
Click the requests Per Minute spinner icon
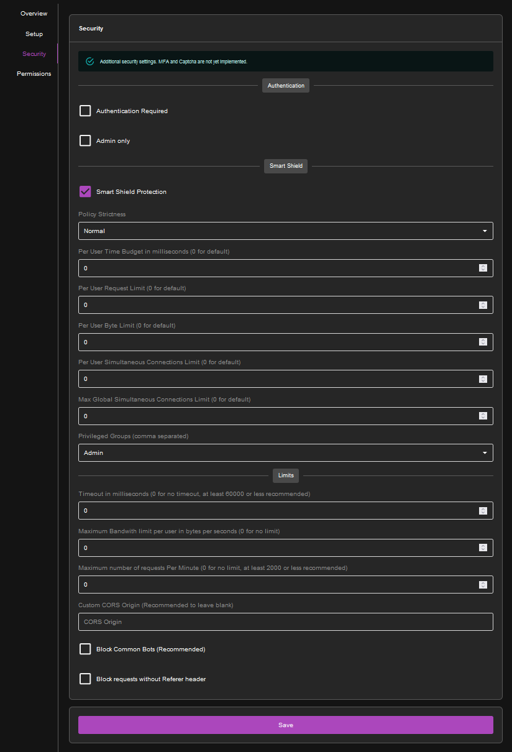[483, 585]
